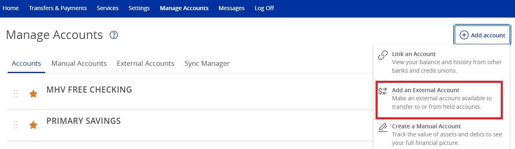The height and width of the screenshot is (149, 515).
Task: Select the MHV FREE CHECKING account name
Action: (x=89, y=90)
